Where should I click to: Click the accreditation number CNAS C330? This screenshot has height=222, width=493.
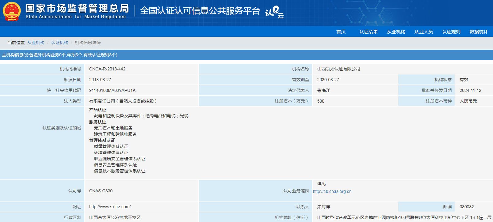pyautogui.click(x=101, y=191)
